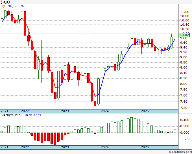Select 2025 on the MACD timeline
Viewport: 192px width, 154px height.
coord(145,147)
